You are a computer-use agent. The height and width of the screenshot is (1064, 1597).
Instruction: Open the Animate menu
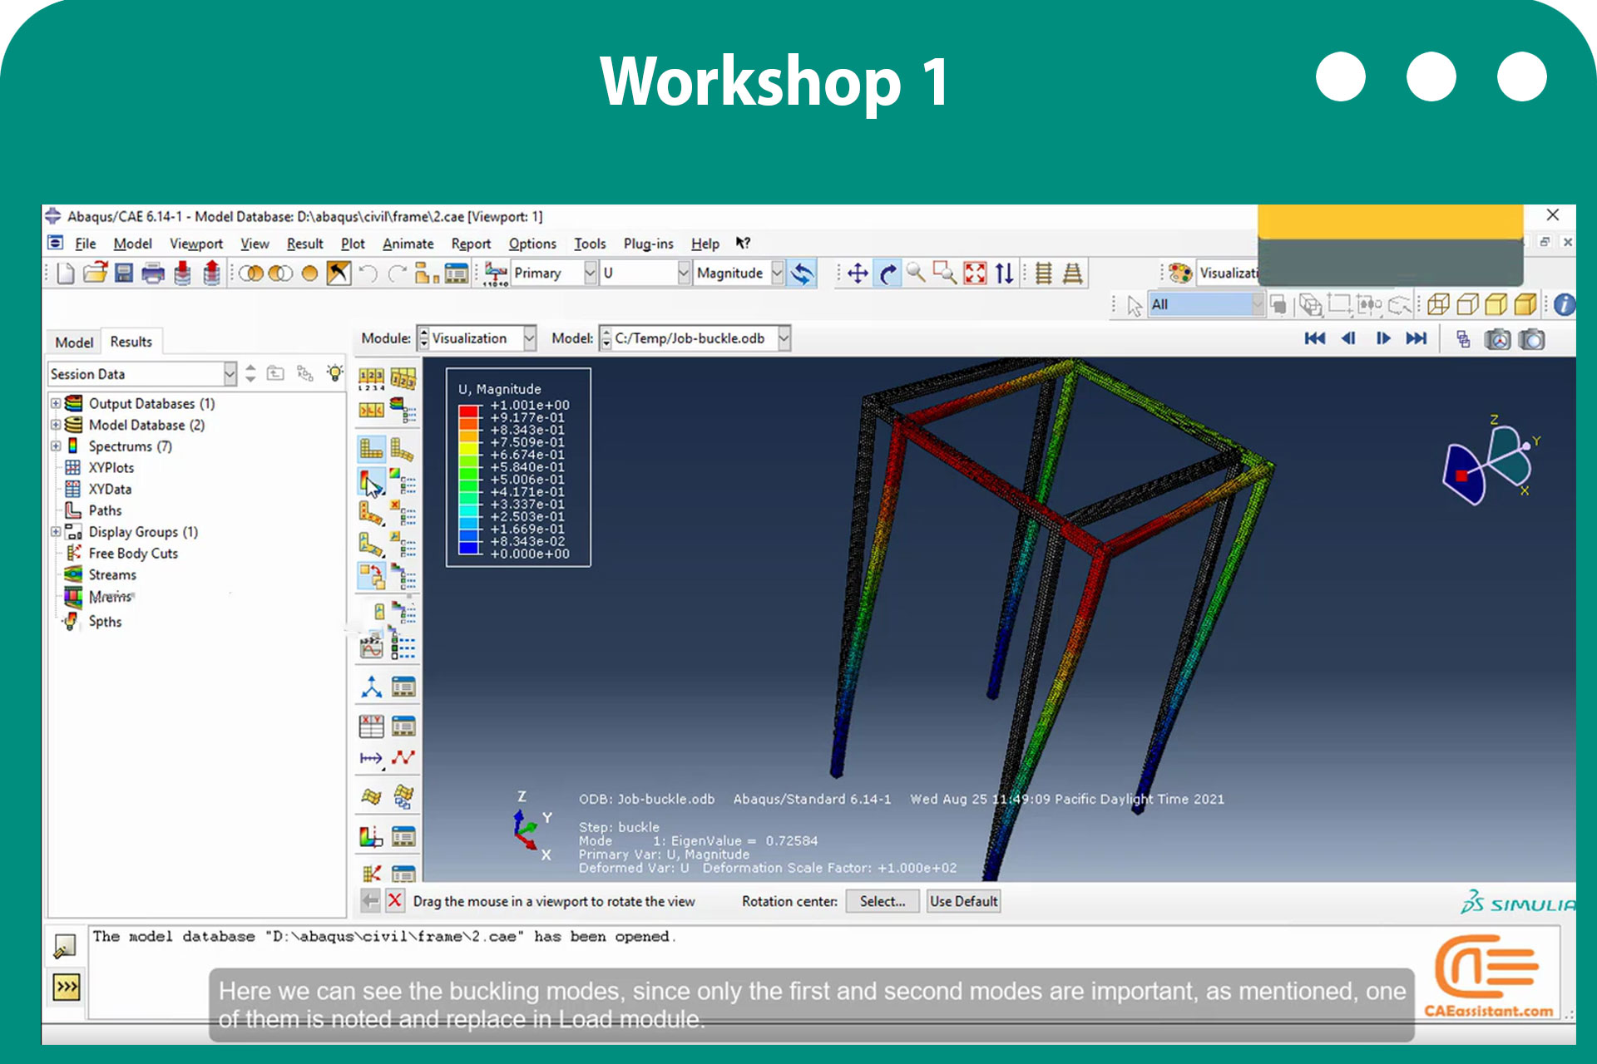click(x=408, y=244)
